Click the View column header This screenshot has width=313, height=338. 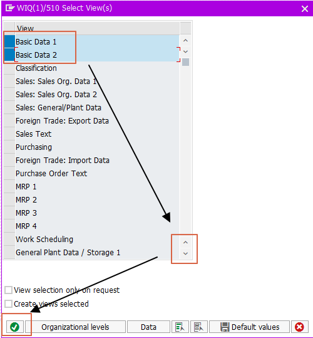97,28
